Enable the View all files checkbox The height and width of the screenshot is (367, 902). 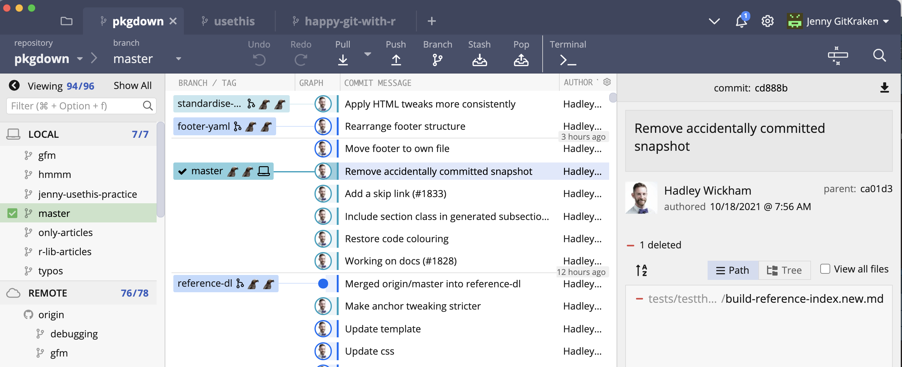[825, 269]
